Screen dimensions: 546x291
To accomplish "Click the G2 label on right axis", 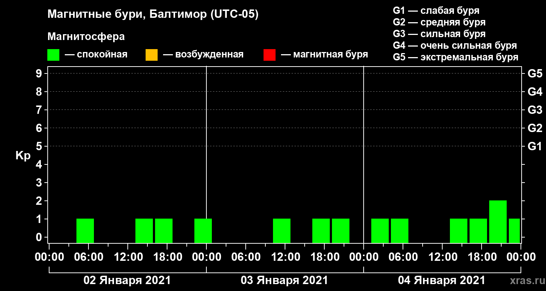I will (535, 128).
